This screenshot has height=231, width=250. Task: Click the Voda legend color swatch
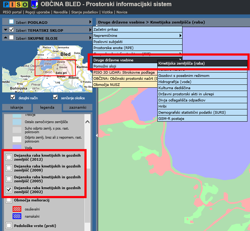17,147
